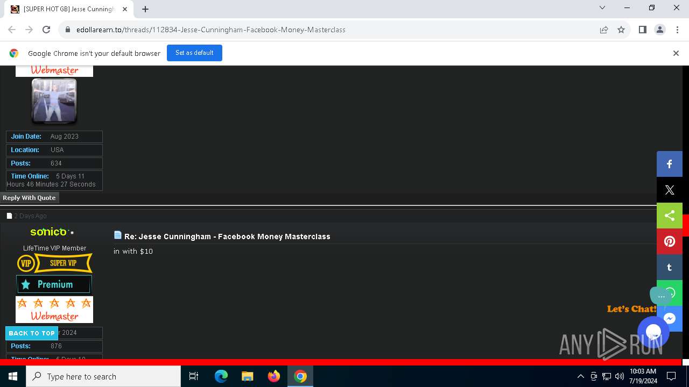Viewport: 689px width, 387px height.
Task: Open network status in system tray
Action: point(607,376)
